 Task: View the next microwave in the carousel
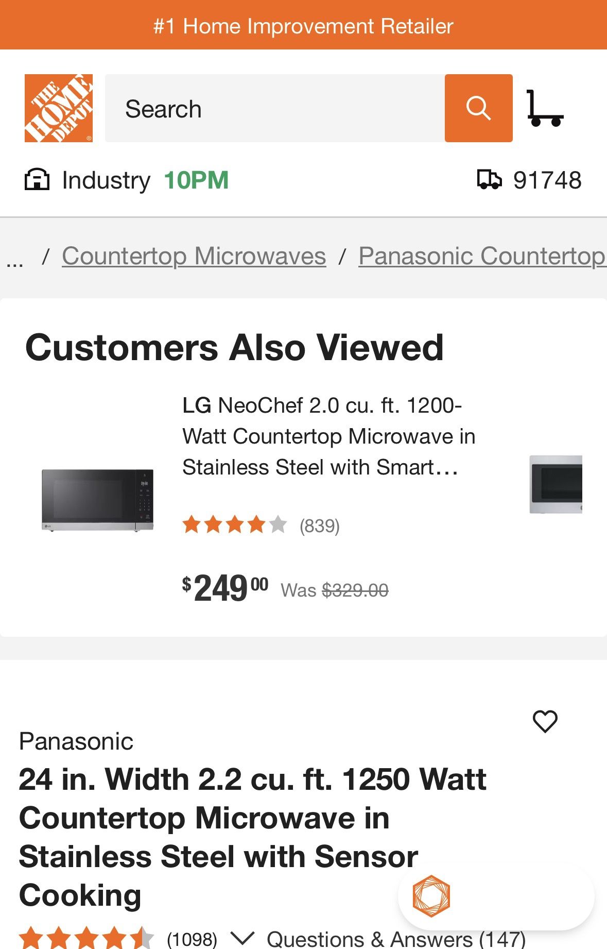coord(556,484)
